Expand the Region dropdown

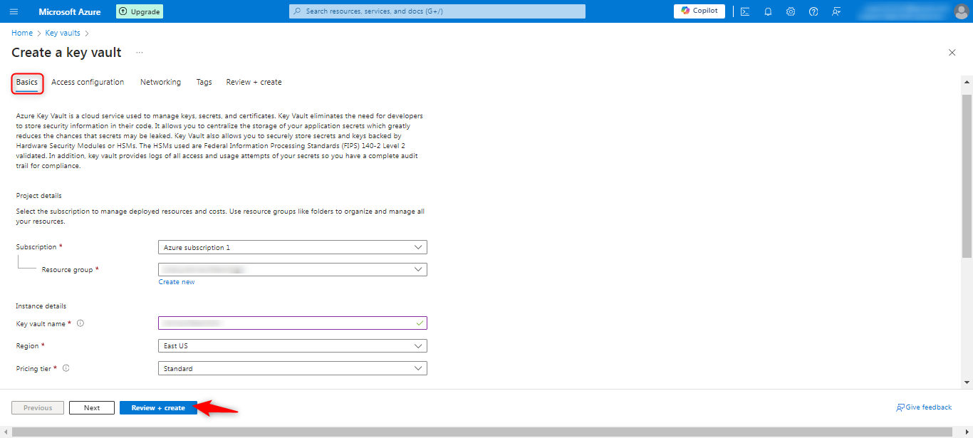point(293,345)
